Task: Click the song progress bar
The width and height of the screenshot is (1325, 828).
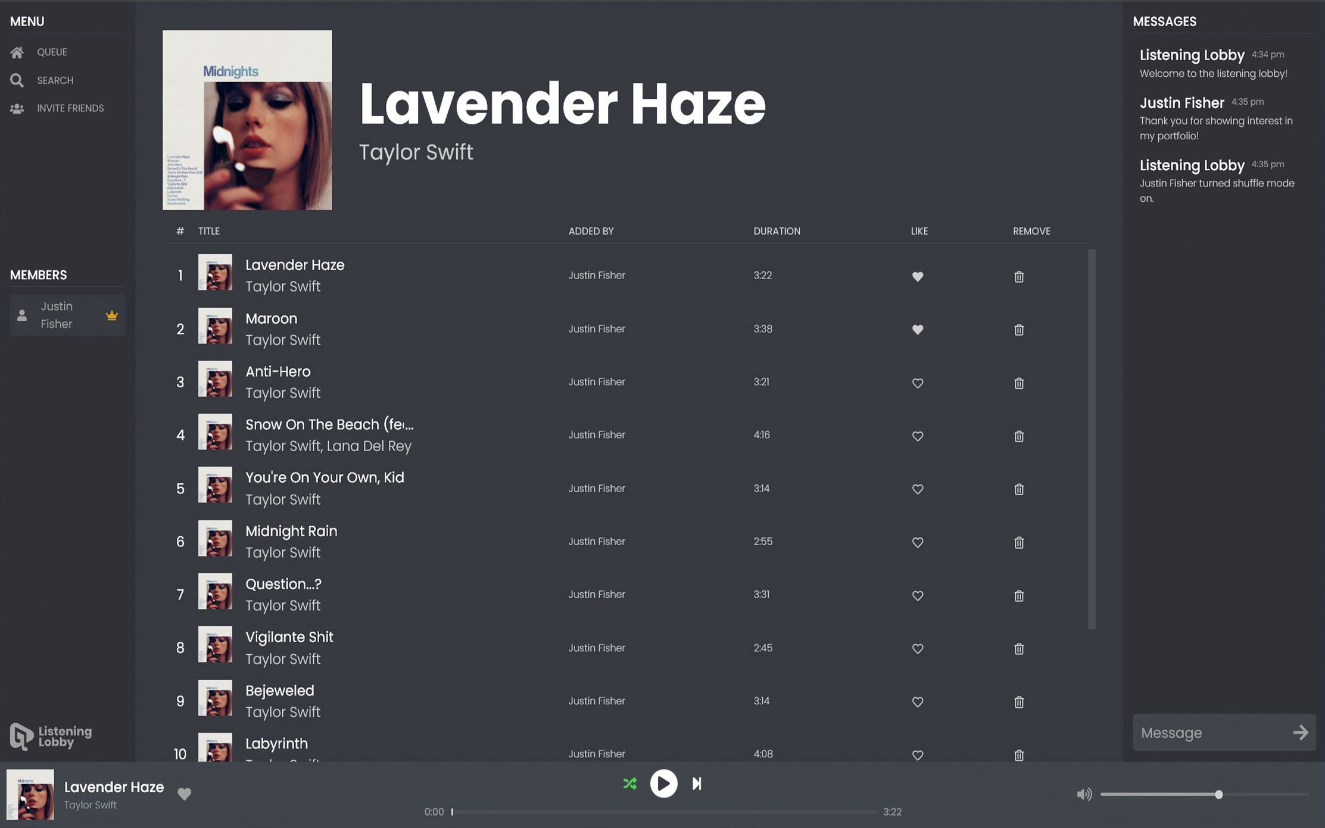Action: pyautogui.click(x=663, y=811)
